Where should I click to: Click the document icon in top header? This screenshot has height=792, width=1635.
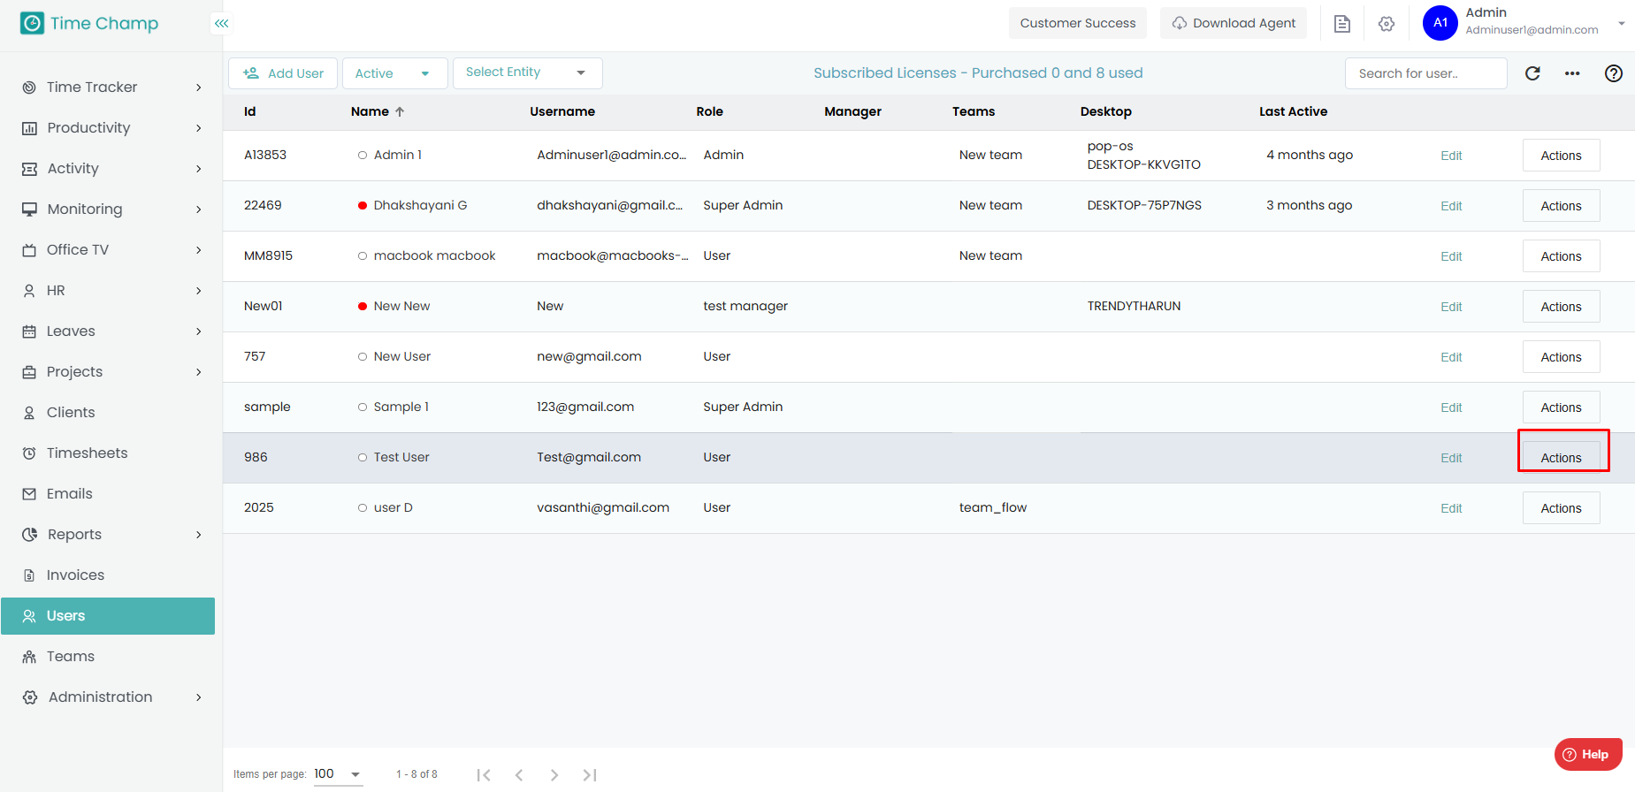tap(1341, 24)
